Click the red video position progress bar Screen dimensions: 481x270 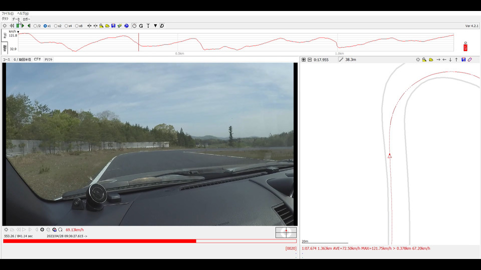[x=150, y=241]
